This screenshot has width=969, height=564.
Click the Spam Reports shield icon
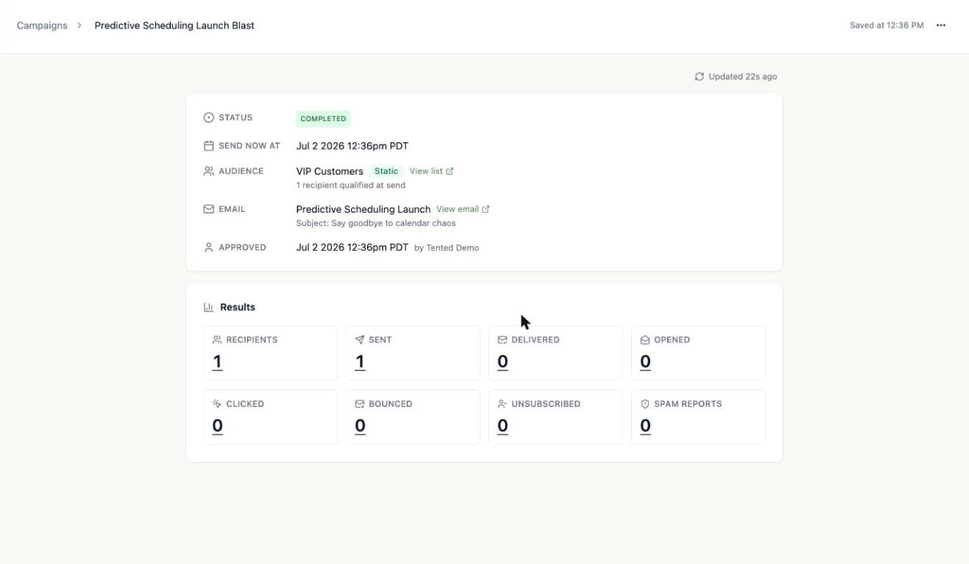coord(645,403)
